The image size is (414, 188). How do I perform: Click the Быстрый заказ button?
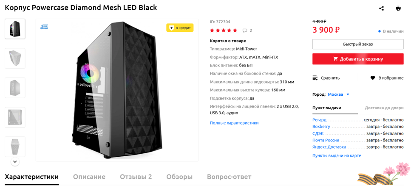coord(357,44)
